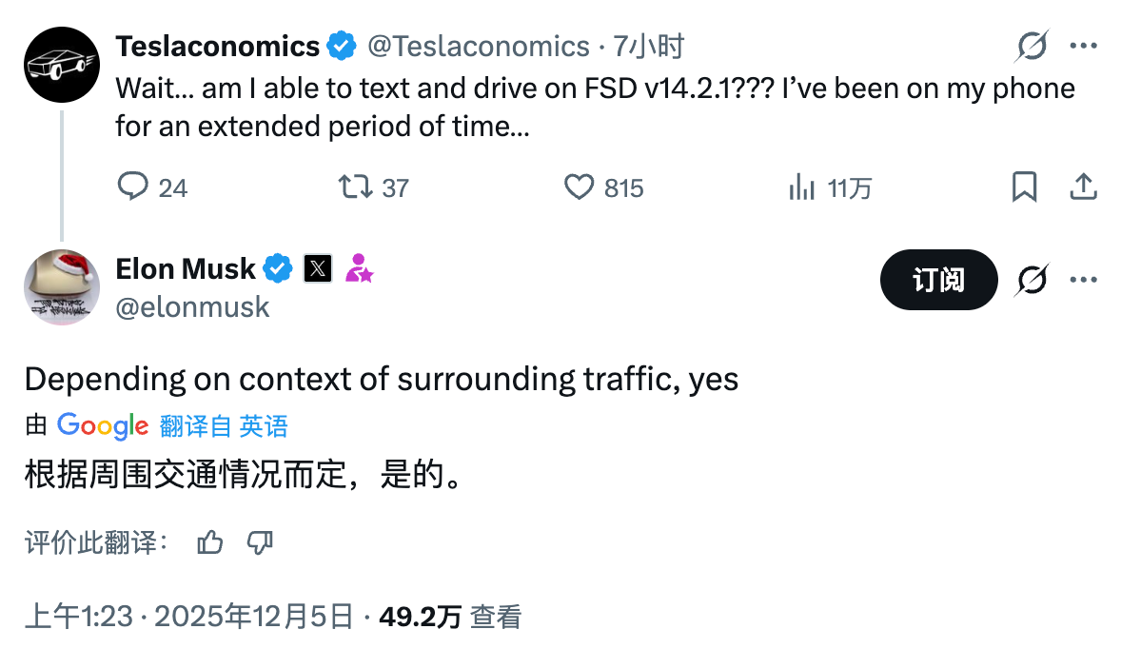Click the 订阅 subscribe button

coord(938,280)
